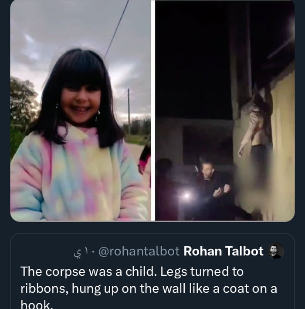Open the quoted post text starting "The corpse"

click(x=148, y=280)
